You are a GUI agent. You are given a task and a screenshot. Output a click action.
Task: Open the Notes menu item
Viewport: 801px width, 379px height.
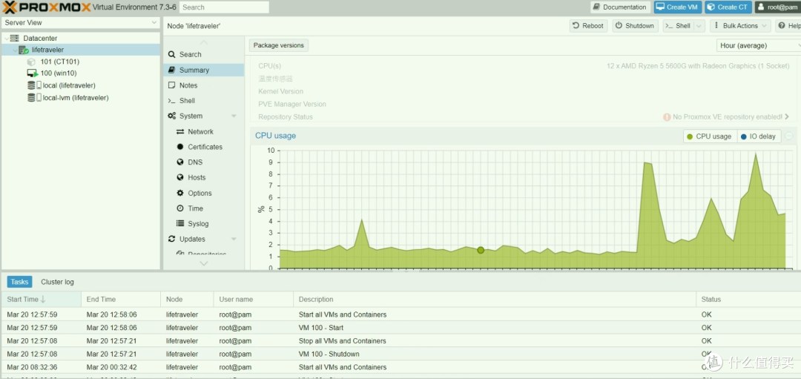coord(204,85)
